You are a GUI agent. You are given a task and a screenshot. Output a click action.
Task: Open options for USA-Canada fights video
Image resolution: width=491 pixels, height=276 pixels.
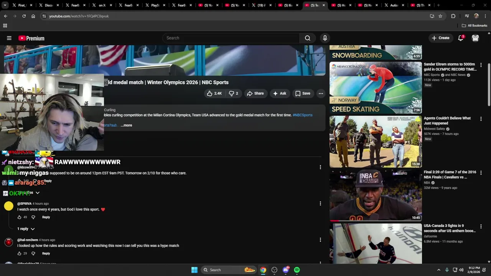click(481, 227)
